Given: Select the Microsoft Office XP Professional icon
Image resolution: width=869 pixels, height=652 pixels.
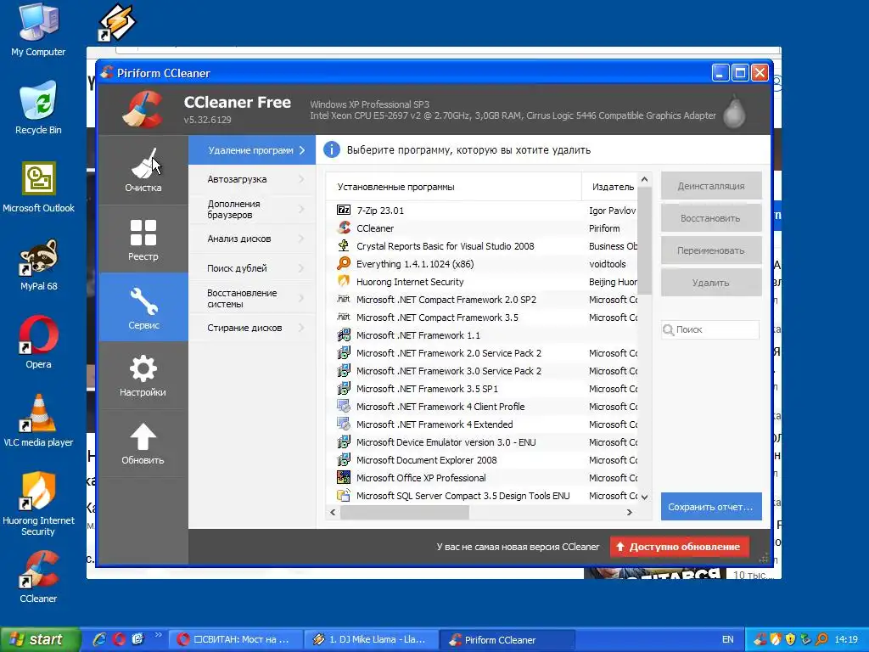Looking at the screenshot, I should coord(344,477).
